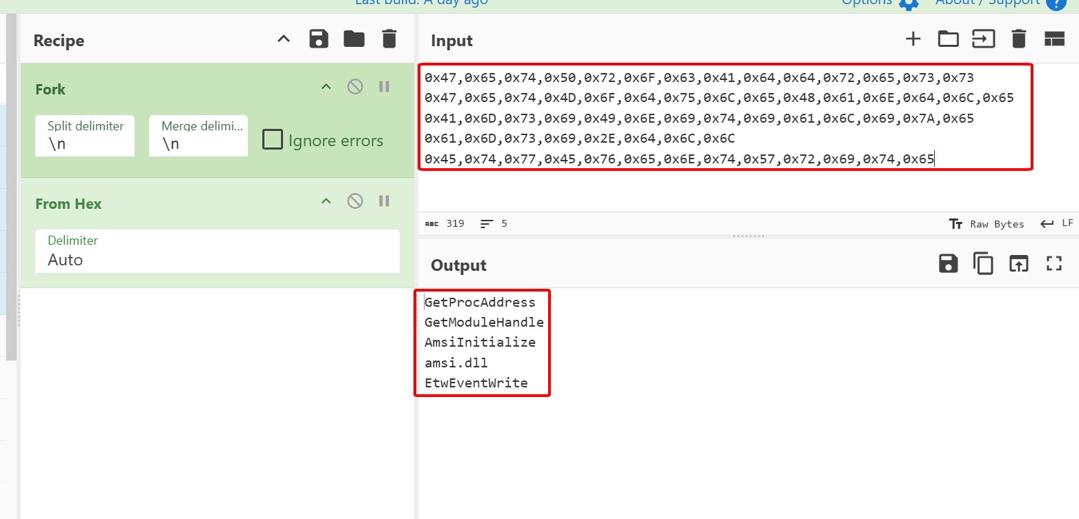
Task: Save the current recipe
Action: coord(319,39)
